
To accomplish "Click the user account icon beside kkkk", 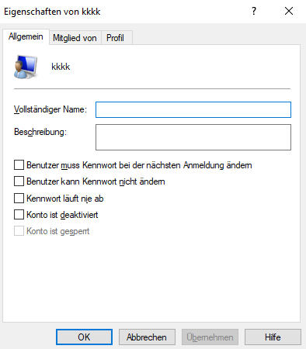I will tap(26, 67).
